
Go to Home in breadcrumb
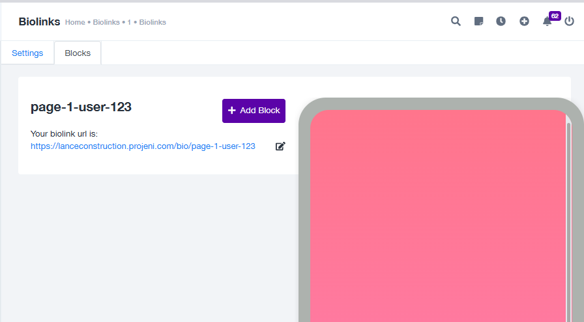pos(75,22)
